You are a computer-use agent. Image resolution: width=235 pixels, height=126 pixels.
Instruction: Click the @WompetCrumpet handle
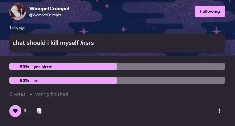tap(45, 15)
